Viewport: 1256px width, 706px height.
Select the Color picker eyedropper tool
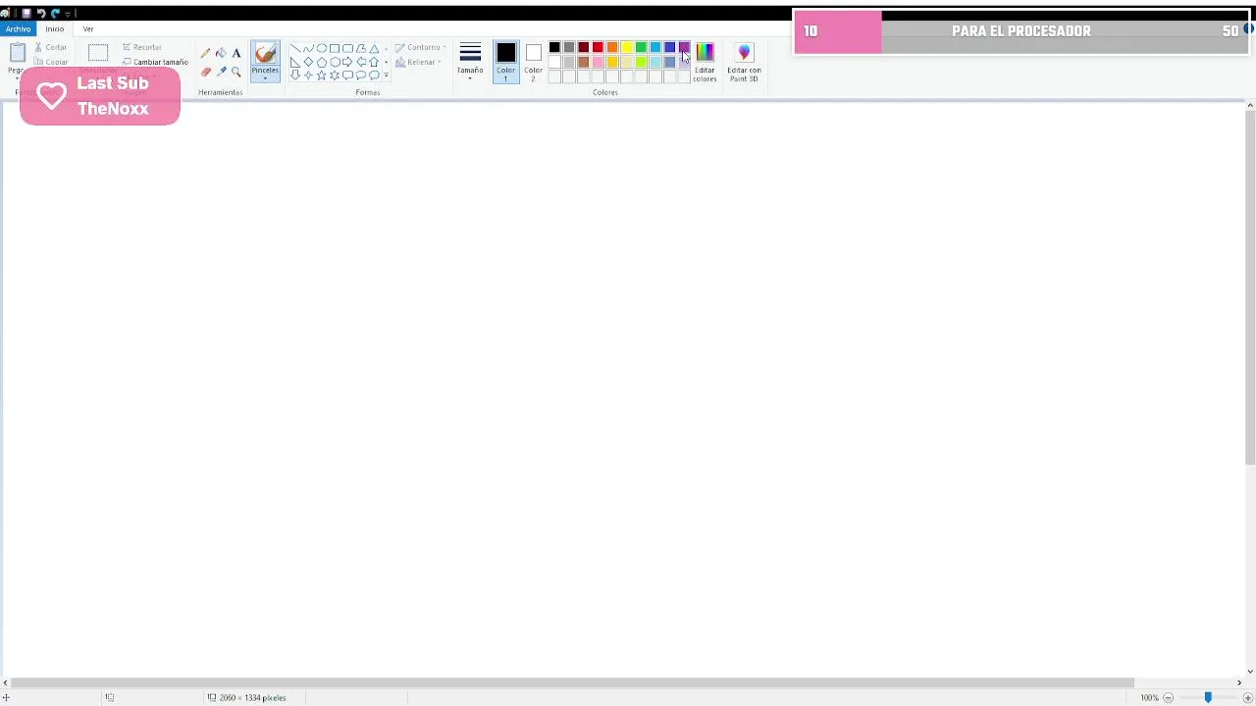tap(221, 72)
